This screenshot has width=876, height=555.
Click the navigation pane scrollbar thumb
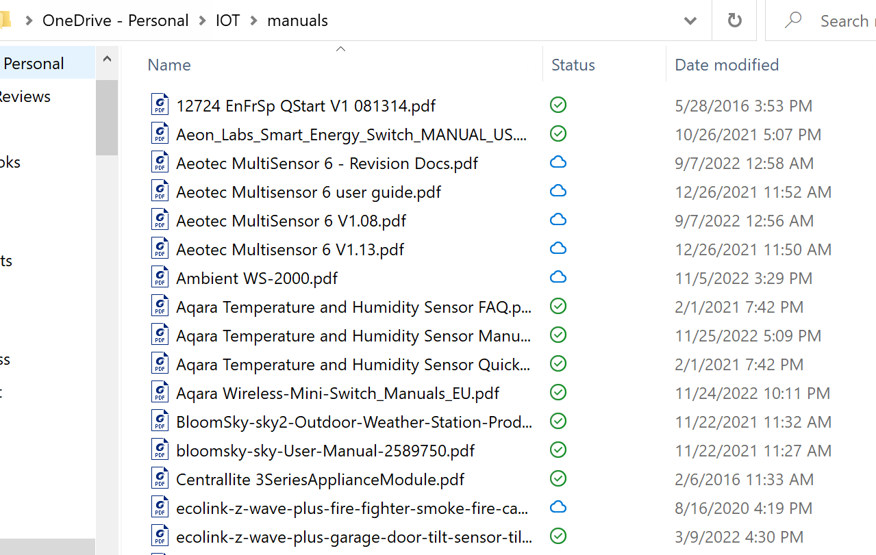pyautogui.click(x=107, y=117)
